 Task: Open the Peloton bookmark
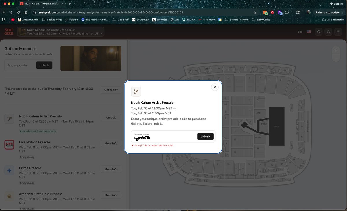72,20
